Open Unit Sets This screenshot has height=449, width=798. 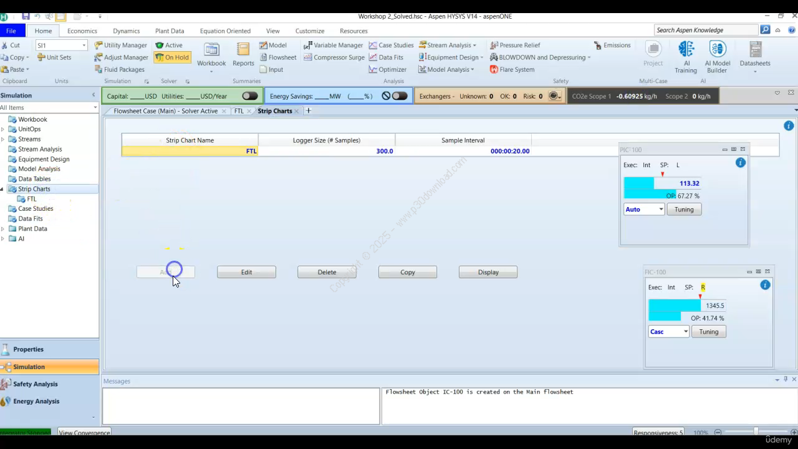click(54, 57)
